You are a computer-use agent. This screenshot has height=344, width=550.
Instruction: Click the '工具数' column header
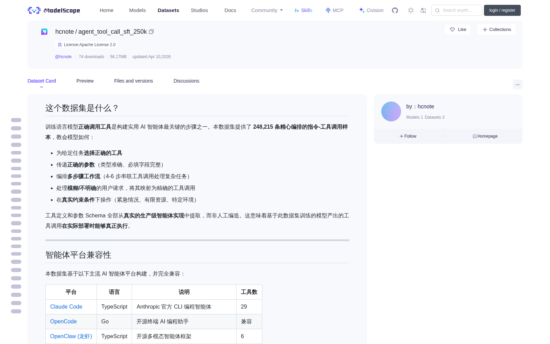249,292
